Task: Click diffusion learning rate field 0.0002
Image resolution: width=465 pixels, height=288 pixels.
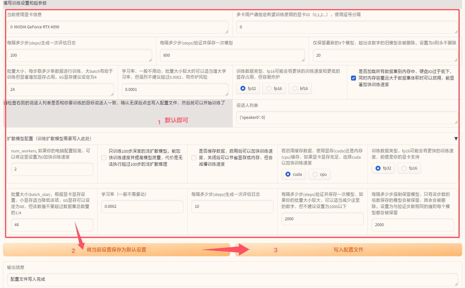Action: point(142,207)
